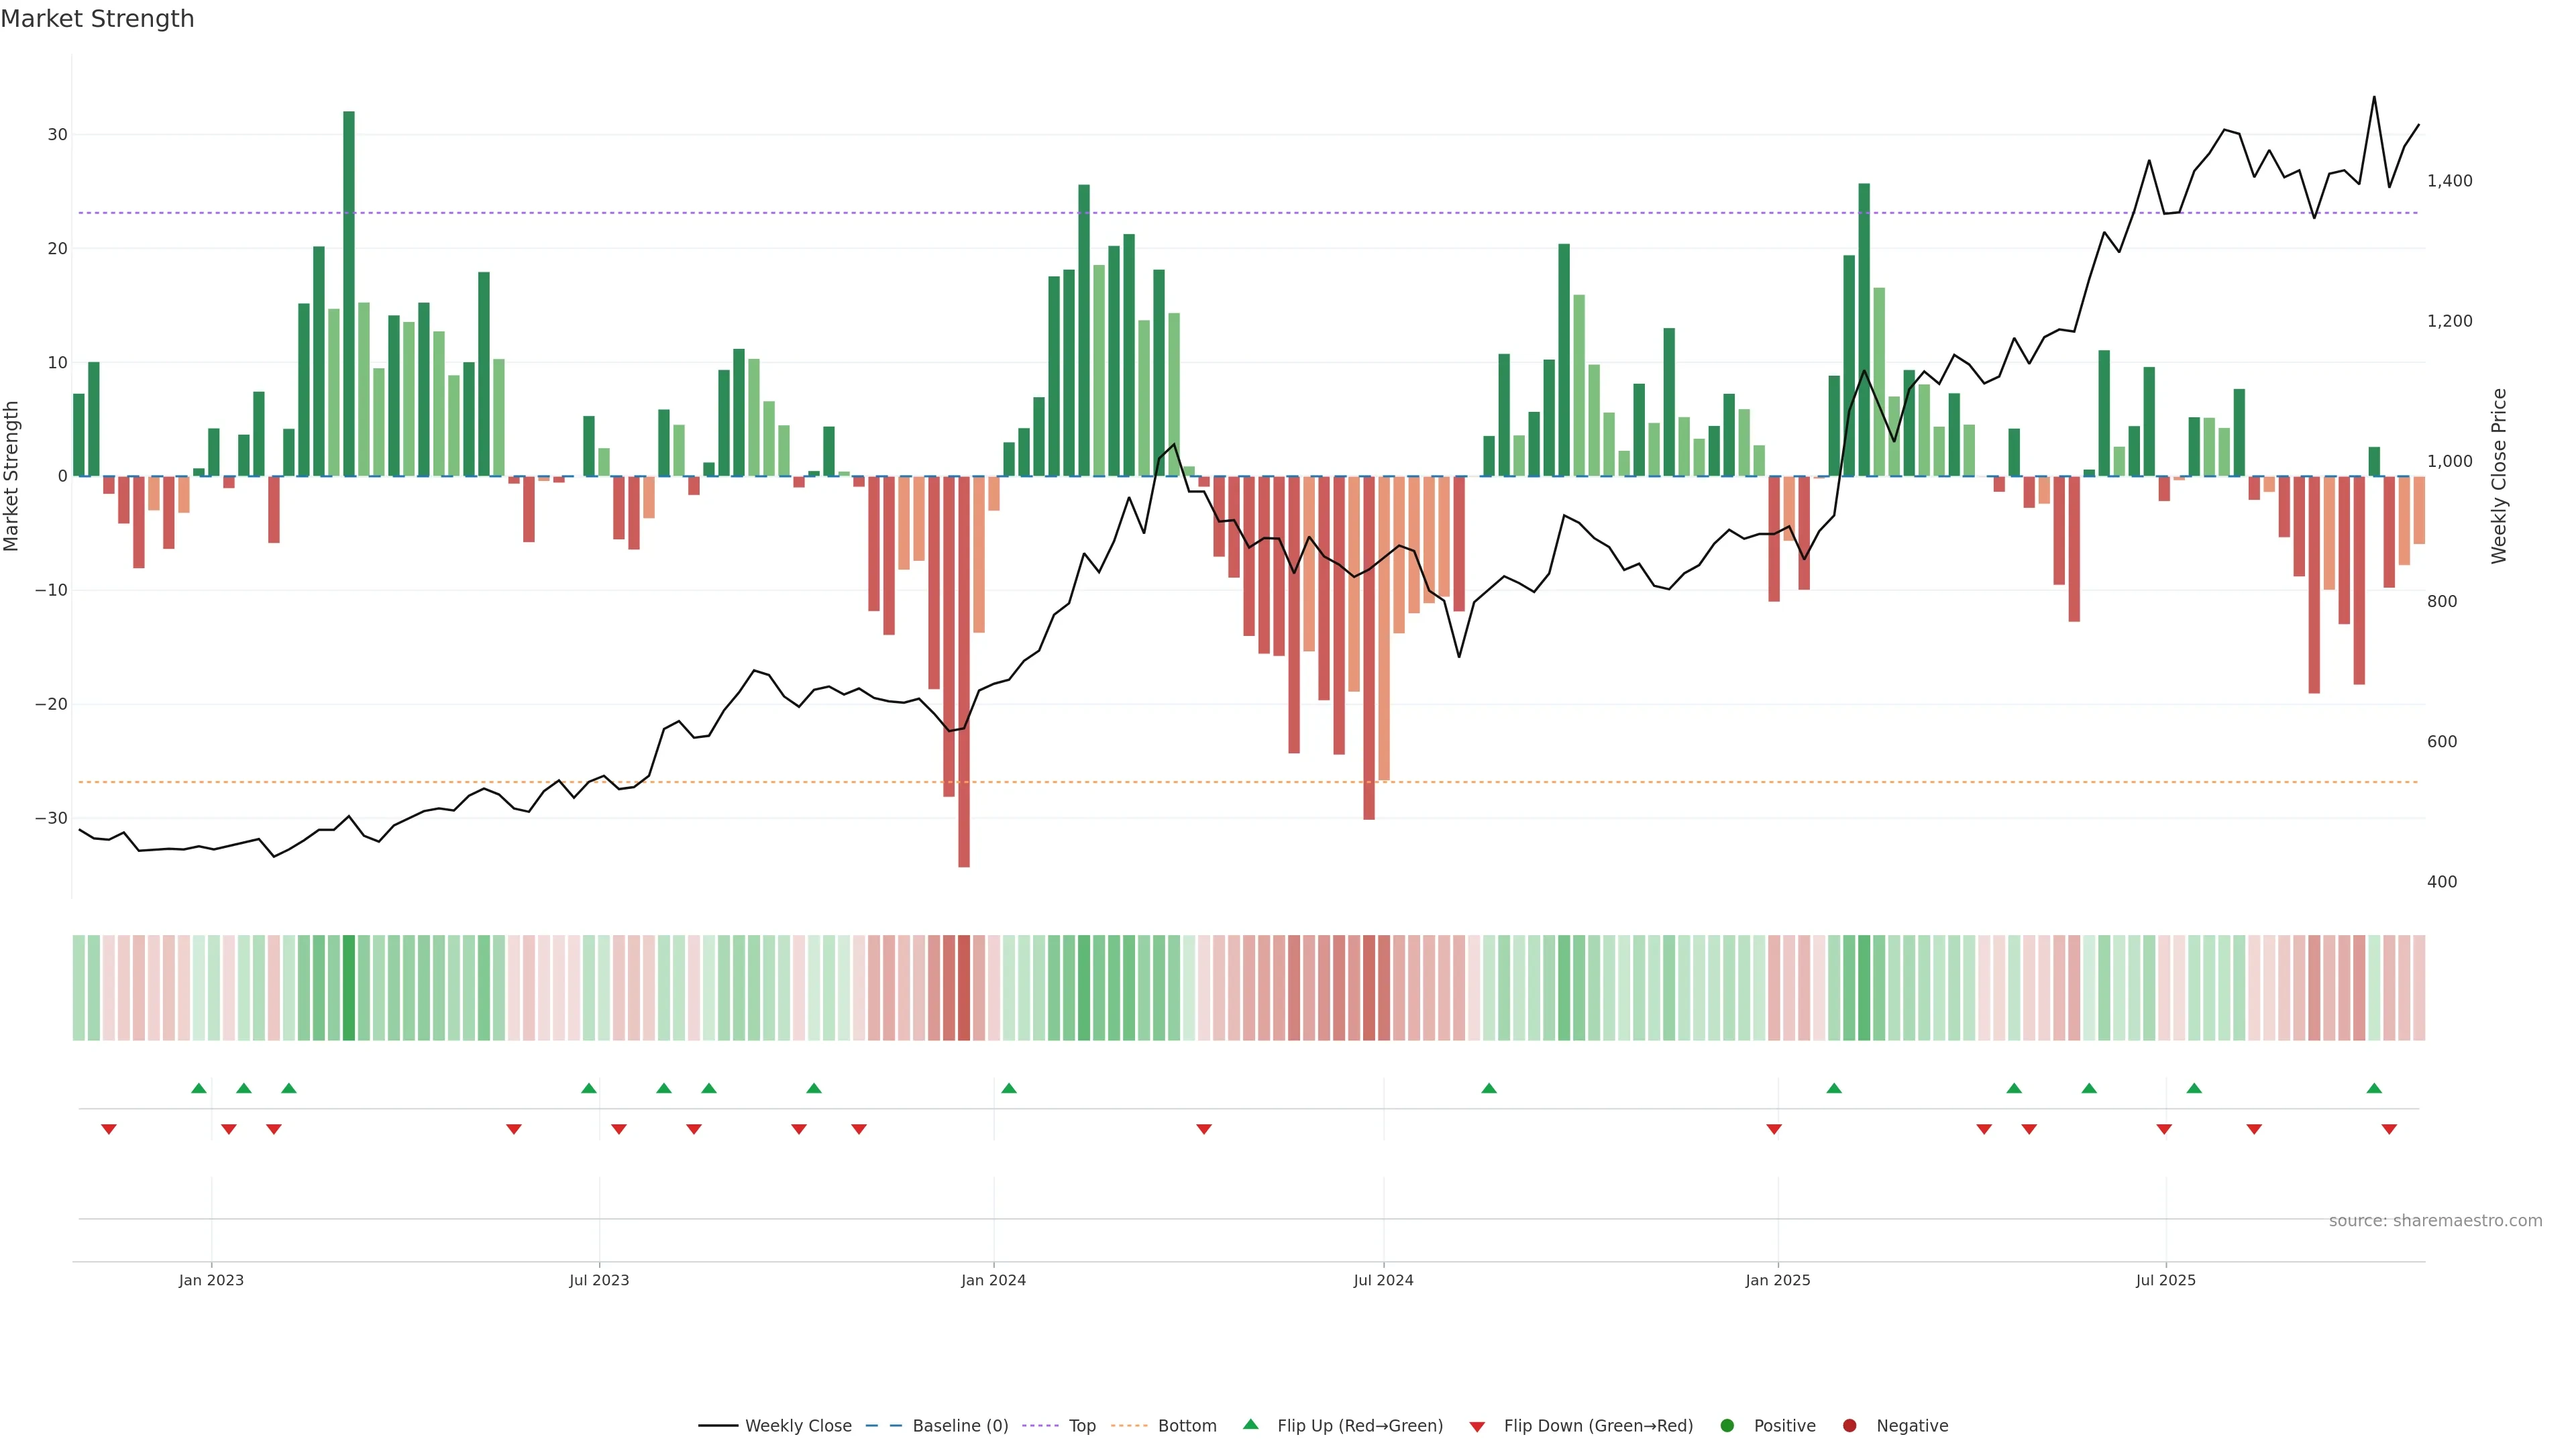The width and height of the screenshot is (2576, 1449).
Task: Click the tallest green bar above 30
Action: coord(349,290)
